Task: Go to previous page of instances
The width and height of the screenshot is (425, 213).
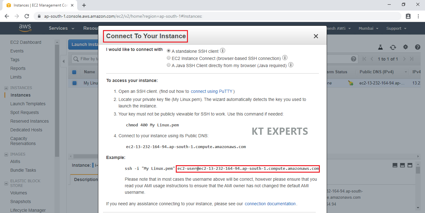Action: 371,59
